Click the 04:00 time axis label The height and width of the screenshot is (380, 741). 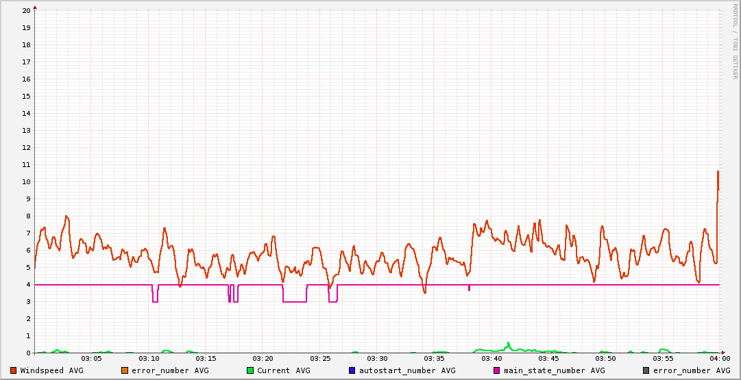(x=719, y=359)
